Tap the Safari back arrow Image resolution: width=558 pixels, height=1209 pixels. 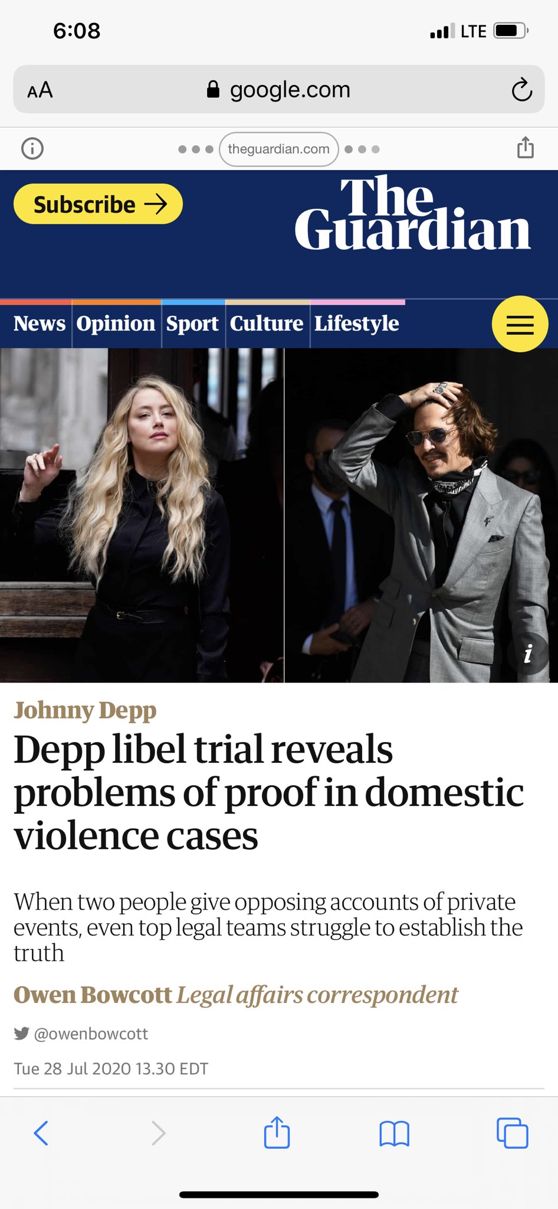click(41, 1133)
